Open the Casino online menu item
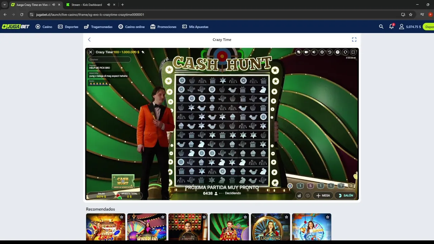Viewport: 434px width, 244px height. [x=131, y=27]
